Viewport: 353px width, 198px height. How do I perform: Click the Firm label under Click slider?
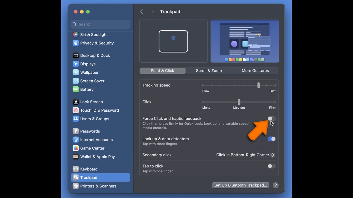point(272,108)
